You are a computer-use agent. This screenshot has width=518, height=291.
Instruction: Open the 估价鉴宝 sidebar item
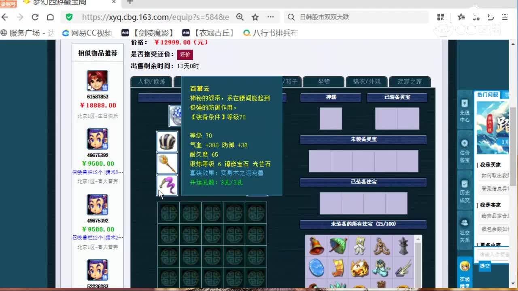point(465,151)
